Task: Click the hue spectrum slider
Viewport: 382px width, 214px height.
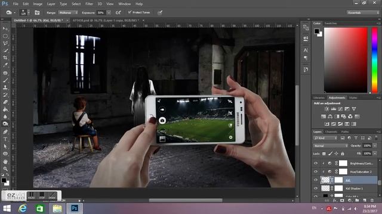Action: click(x=374, y=60)
